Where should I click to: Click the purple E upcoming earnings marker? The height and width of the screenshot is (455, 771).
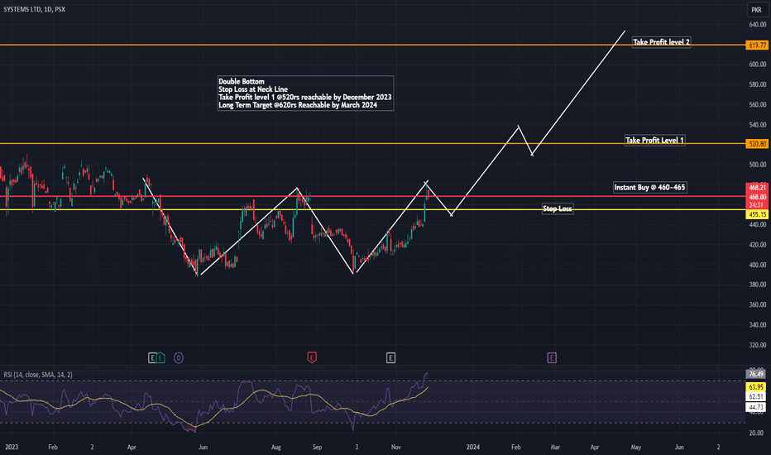coord(552,357)
